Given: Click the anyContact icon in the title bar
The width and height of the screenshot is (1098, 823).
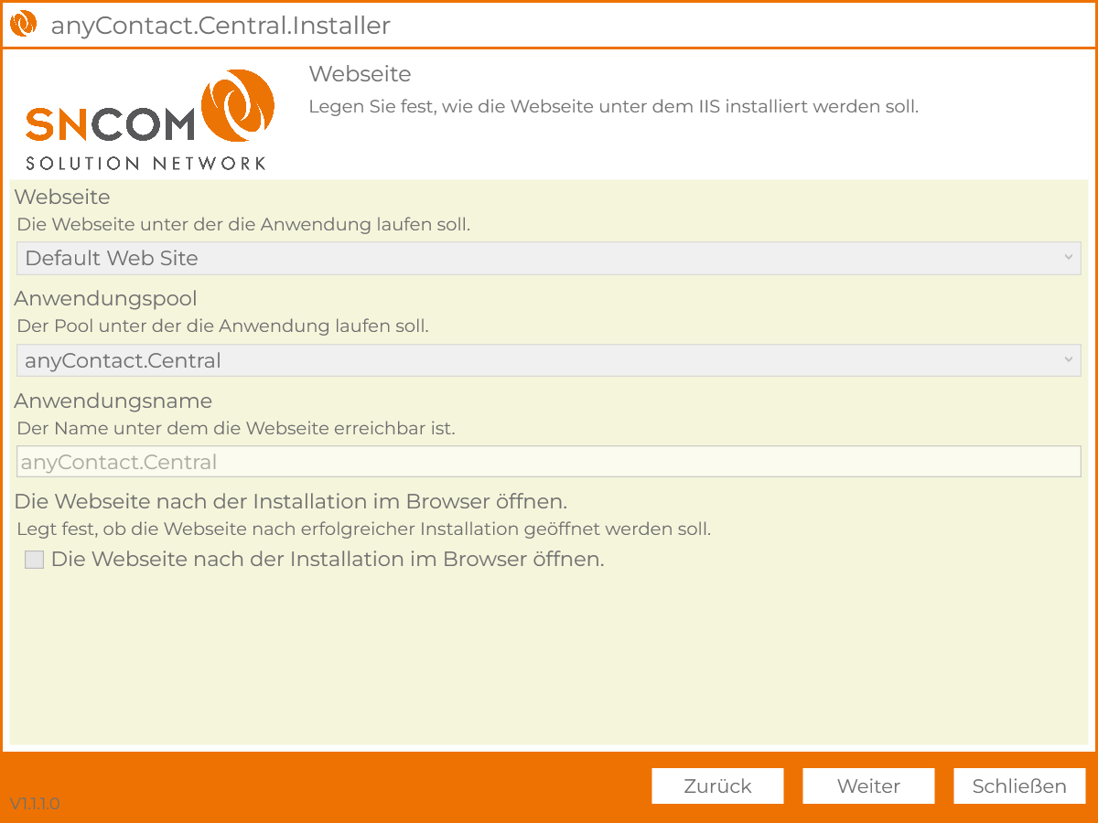Looking at the screenshot, I should [x=23, y=25].
